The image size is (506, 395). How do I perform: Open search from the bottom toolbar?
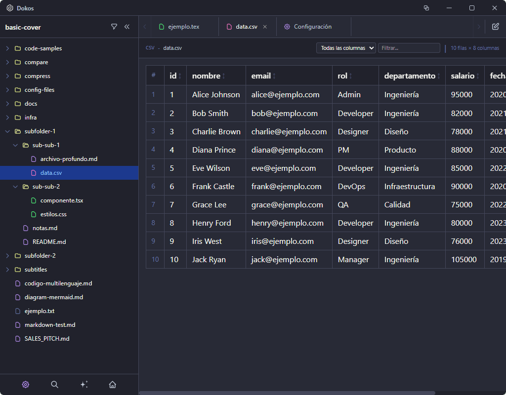coord(54,384)
